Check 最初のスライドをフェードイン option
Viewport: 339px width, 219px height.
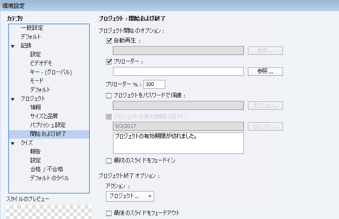pos(109,160)
